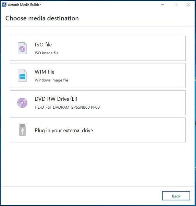Screen dimensions: 196x206
Task: Click the grayed-out maximize button
Action: pos(175,5)
